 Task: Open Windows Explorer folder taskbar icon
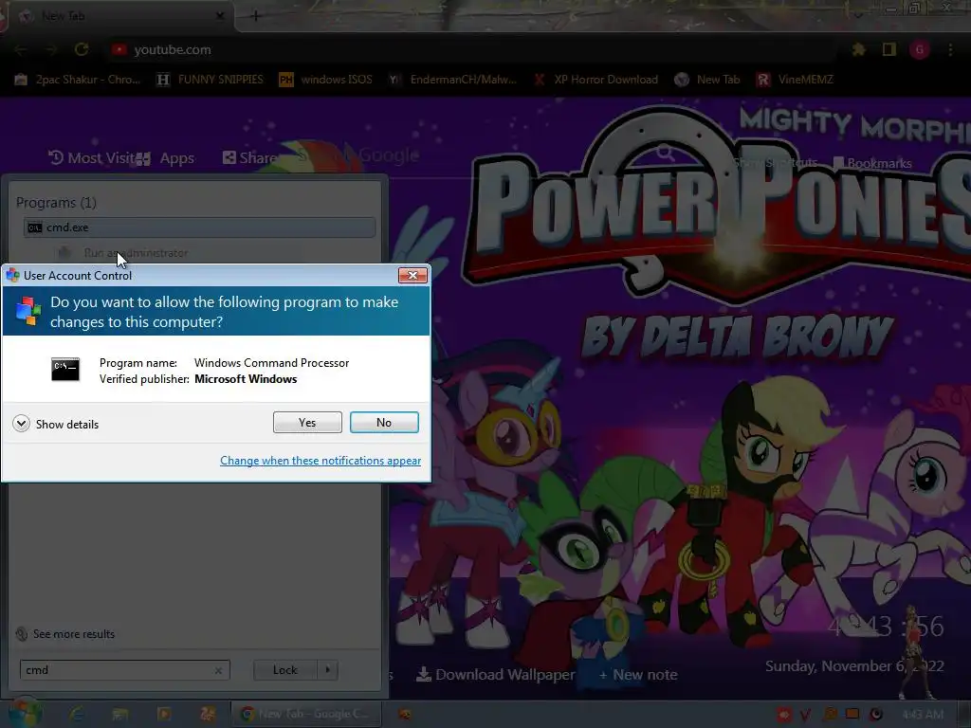(x=120, y=714)
